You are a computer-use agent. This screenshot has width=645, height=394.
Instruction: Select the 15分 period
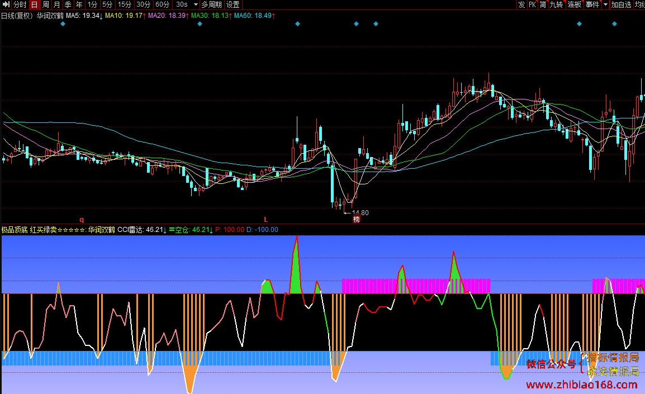tap(124, 4)
